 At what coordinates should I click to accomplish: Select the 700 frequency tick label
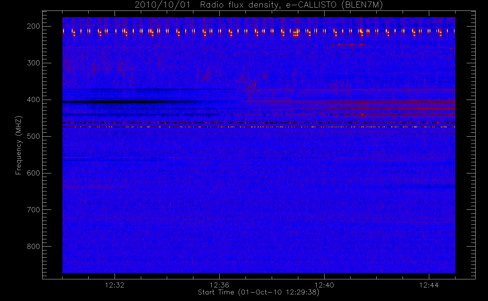pyautogui.click(x=33, y=210)
